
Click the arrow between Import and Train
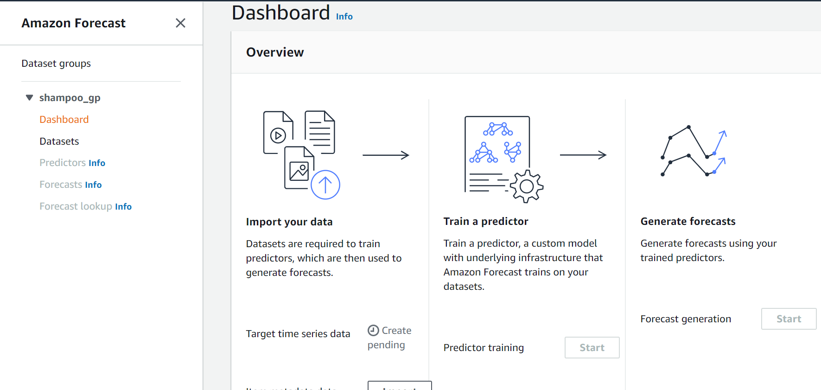(386, 155)
